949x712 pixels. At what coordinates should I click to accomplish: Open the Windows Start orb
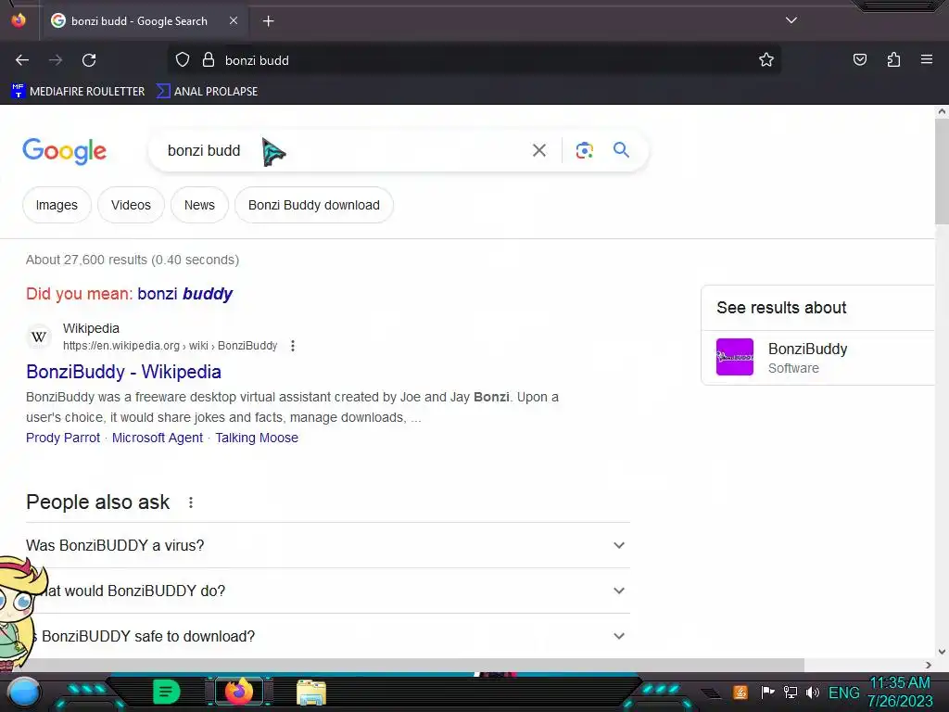point(24,692)
